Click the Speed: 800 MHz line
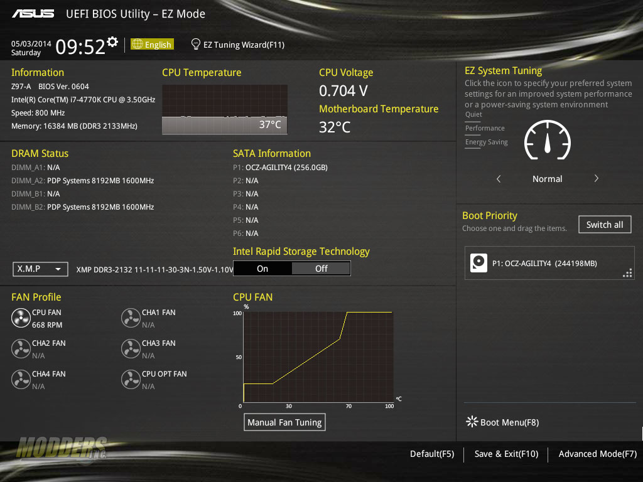Screen dimensions: 643x482 point(38,113)
